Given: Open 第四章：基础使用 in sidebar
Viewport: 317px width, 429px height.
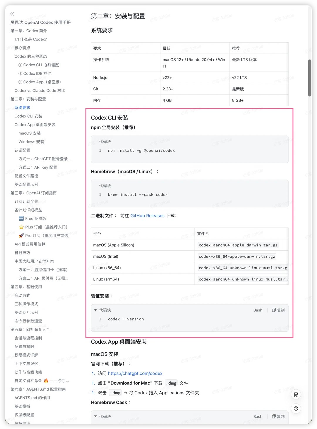Looking at the screenshot, I should click(26, 287).
